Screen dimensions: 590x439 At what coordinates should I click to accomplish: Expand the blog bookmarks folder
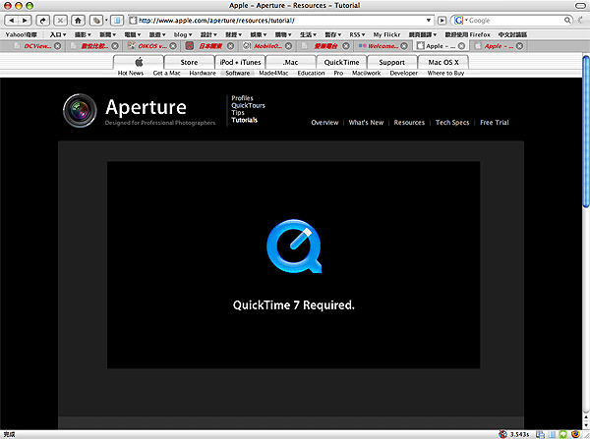click(183, 34)
